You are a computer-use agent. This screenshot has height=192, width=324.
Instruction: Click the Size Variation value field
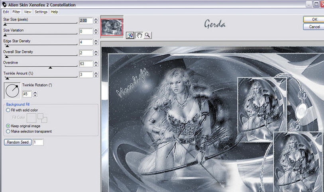86,31
